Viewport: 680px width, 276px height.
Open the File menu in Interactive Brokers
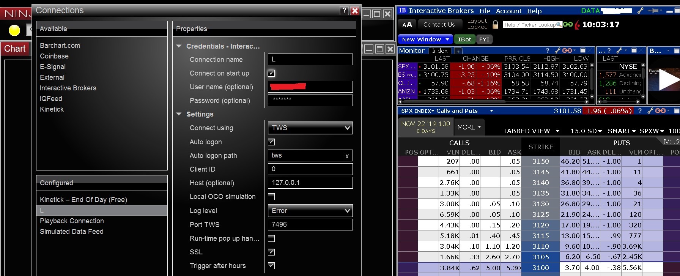(x=485, y=11)
